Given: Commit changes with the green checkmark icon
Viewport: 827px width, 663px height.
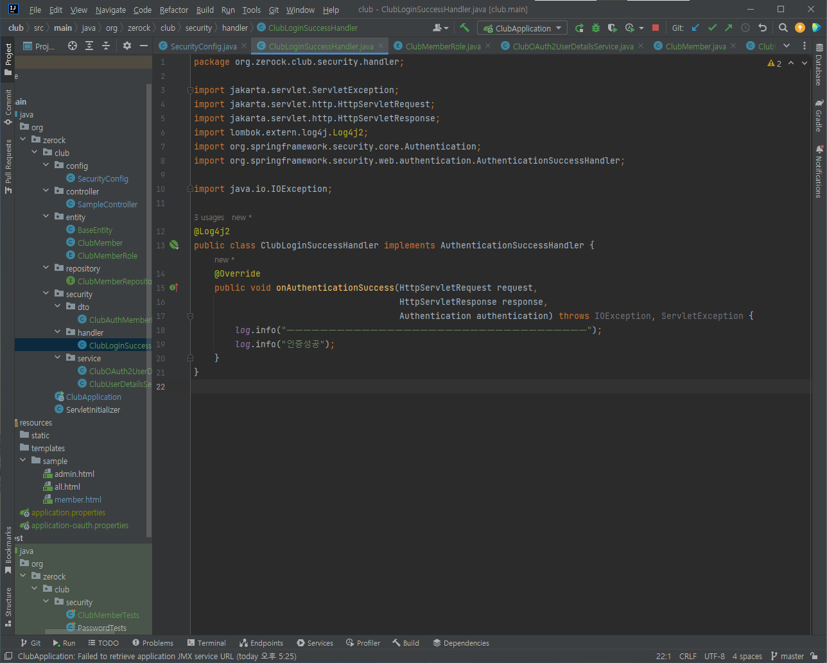Looking at the screenshot, I should (x=712, y=28).
